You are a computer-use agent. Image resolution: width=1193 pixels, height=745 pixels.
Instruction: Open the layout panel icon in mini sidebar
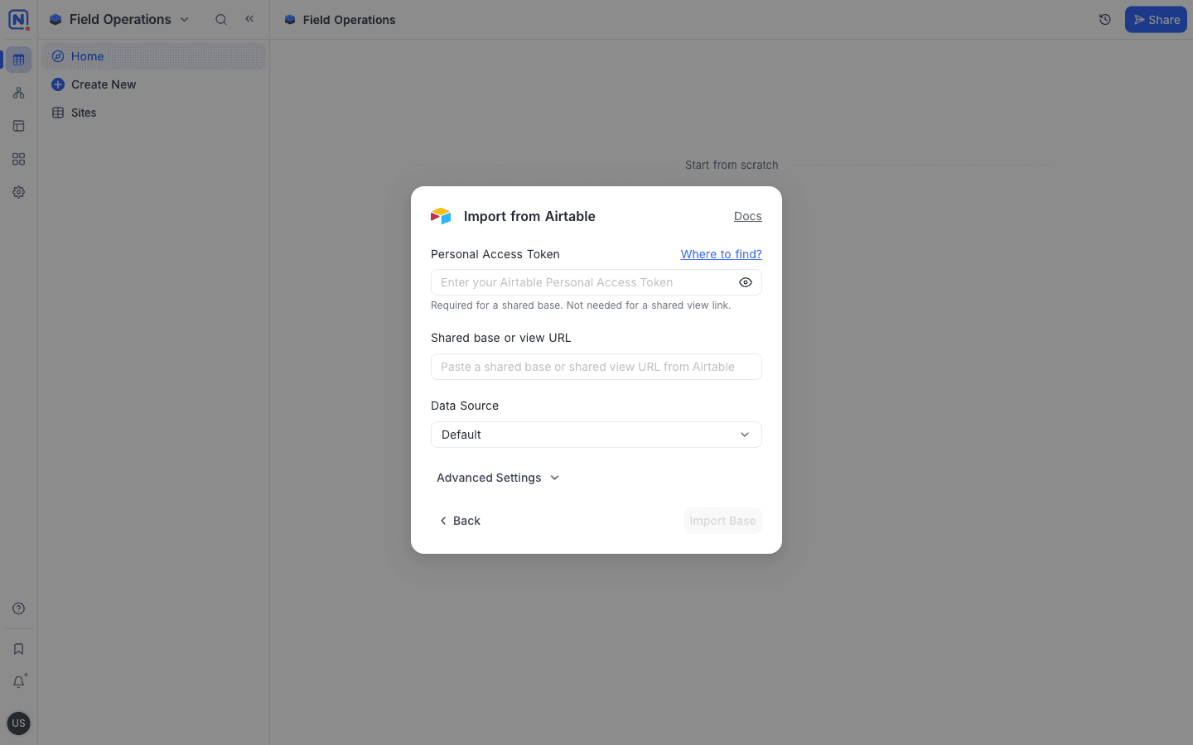[18, 126]
